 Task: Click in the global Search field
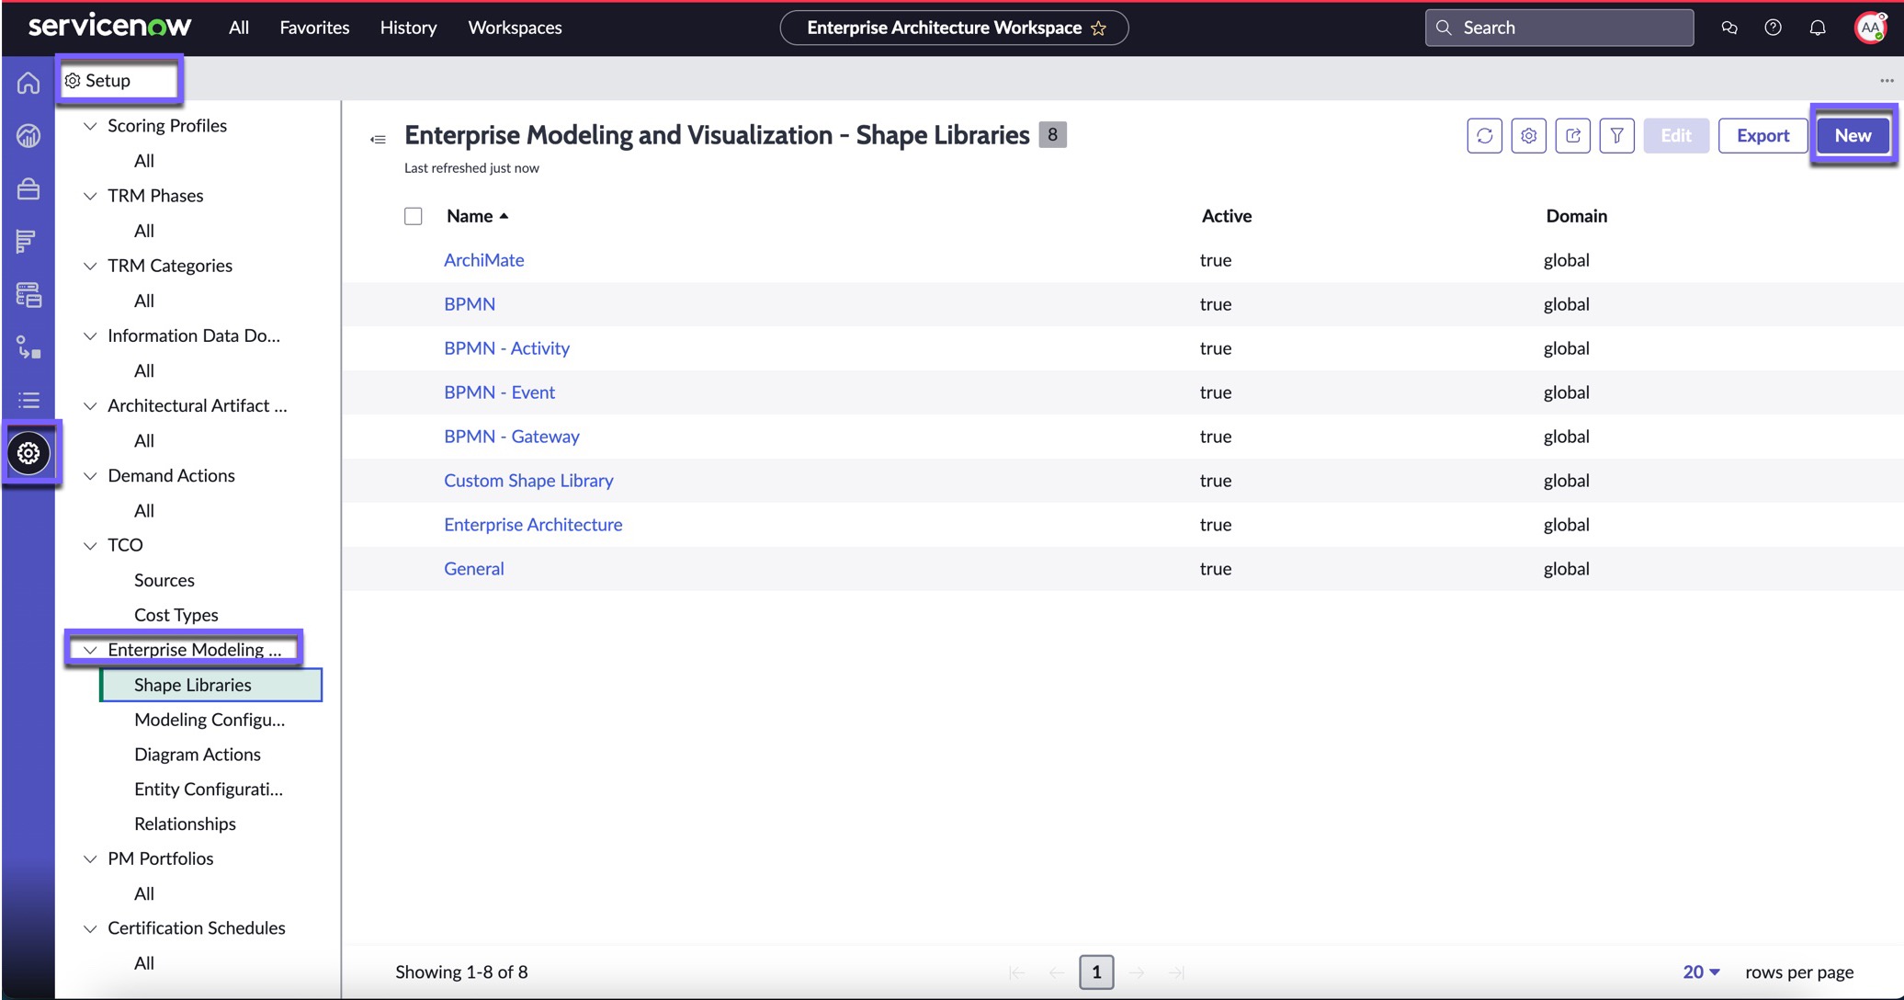tap(1559, 28)
